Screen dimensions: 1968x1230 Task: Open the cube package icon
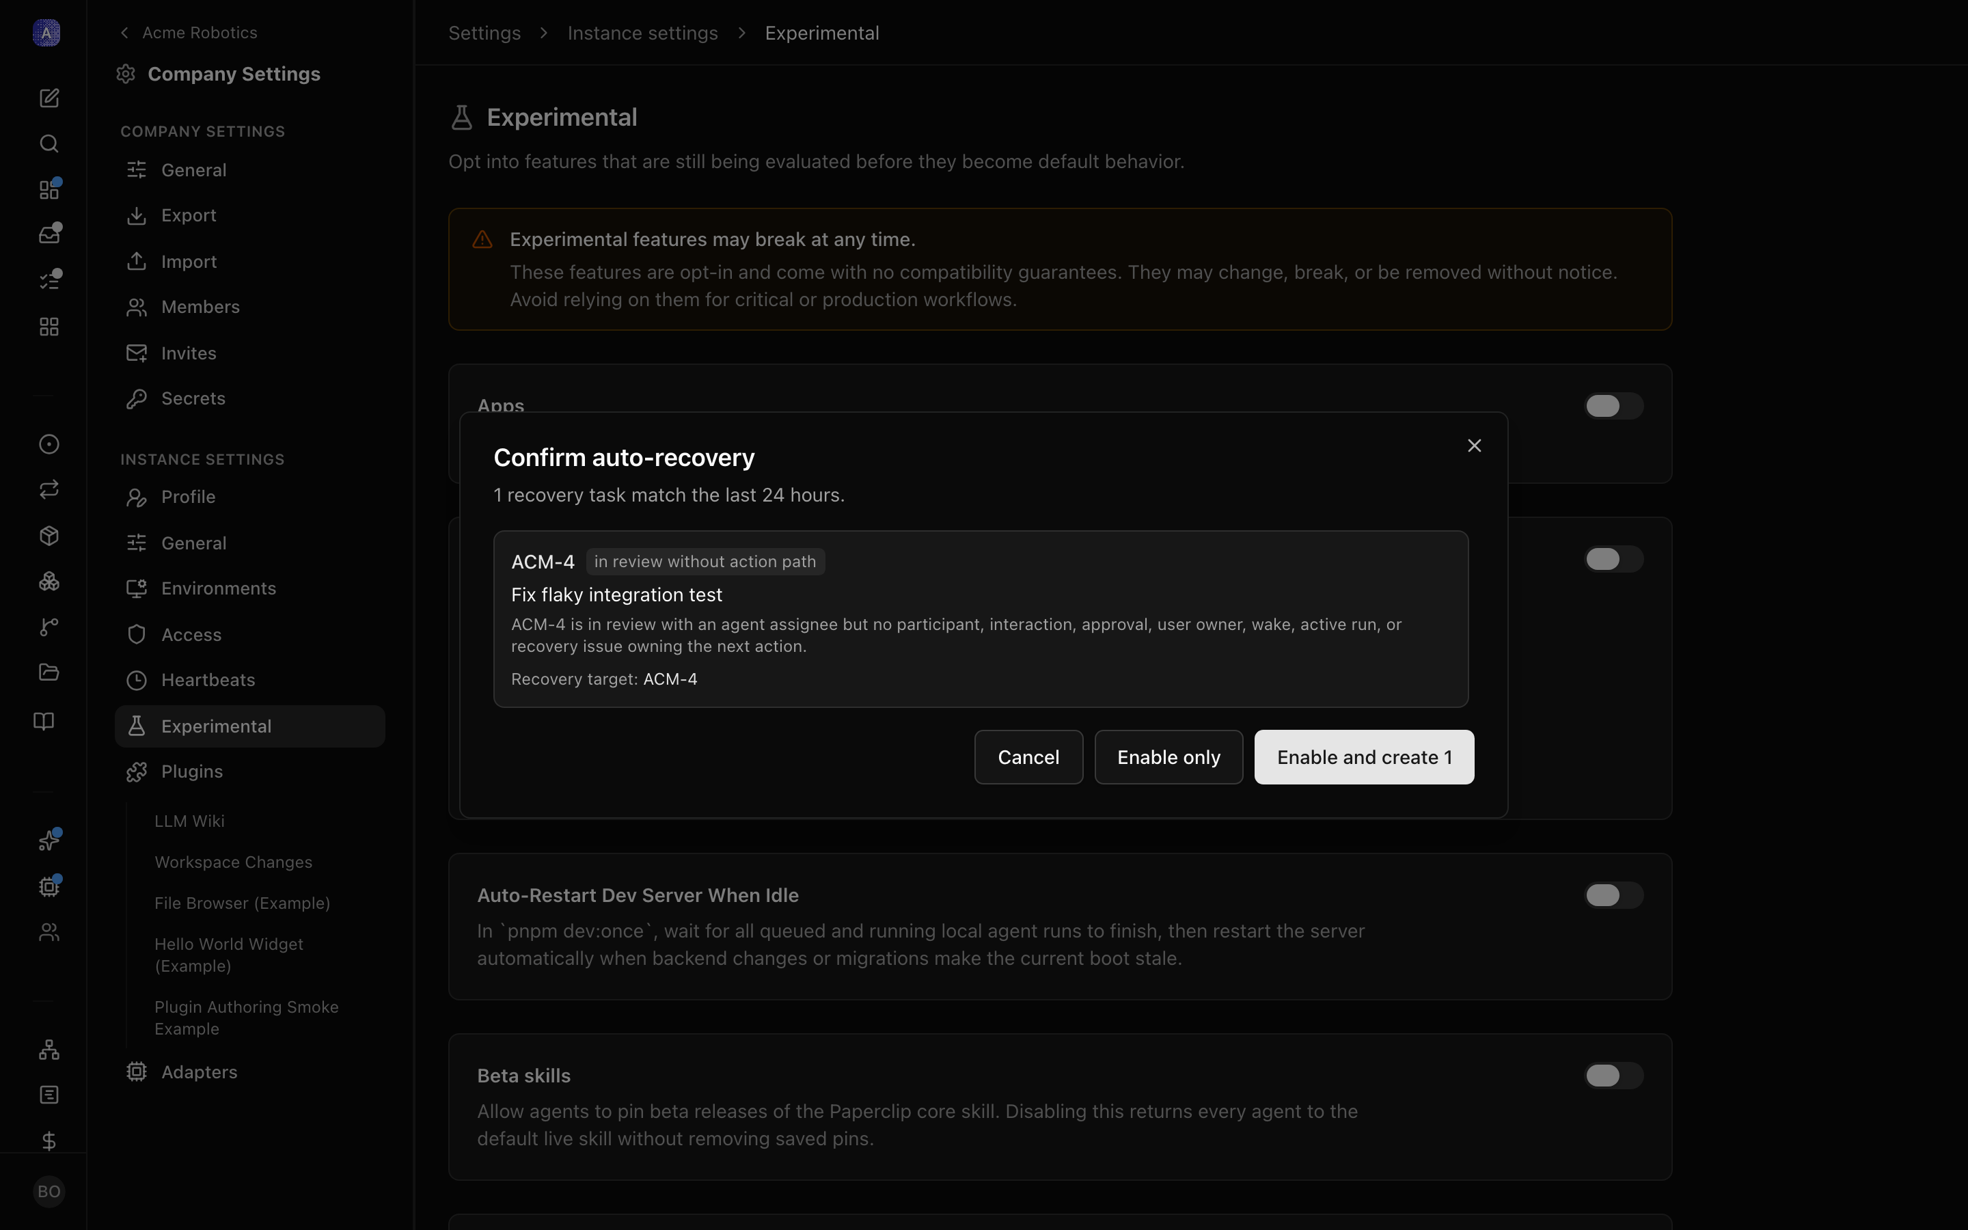[x=49, y=535]
